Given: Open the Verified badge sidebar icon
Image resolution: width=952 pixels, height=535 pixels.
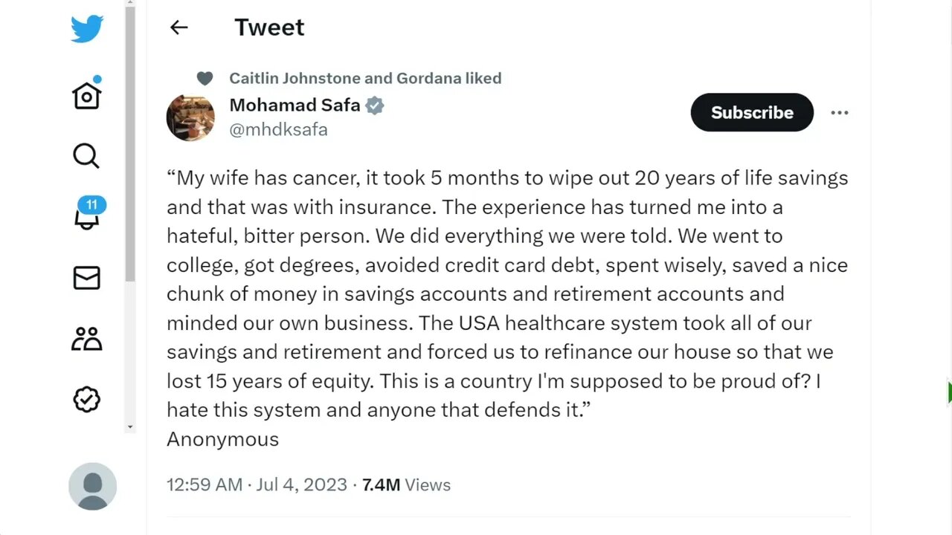Looking at the screenshot, I should (87, 400).
